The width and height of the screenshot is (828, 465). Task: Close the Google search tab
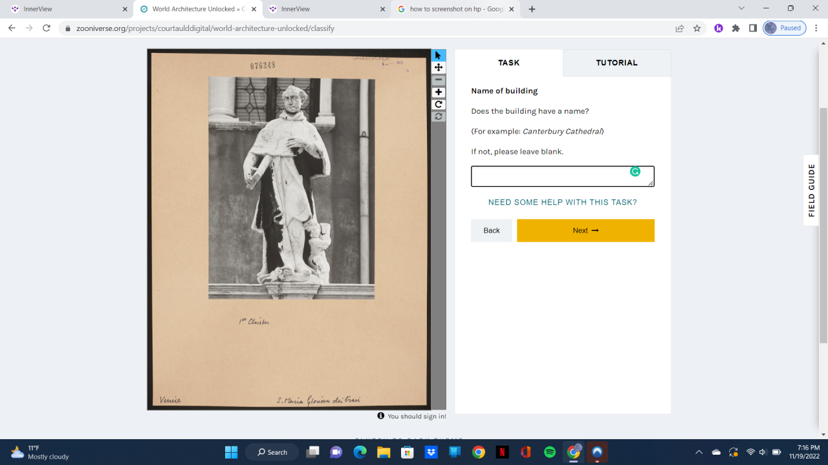coord(512,9)
